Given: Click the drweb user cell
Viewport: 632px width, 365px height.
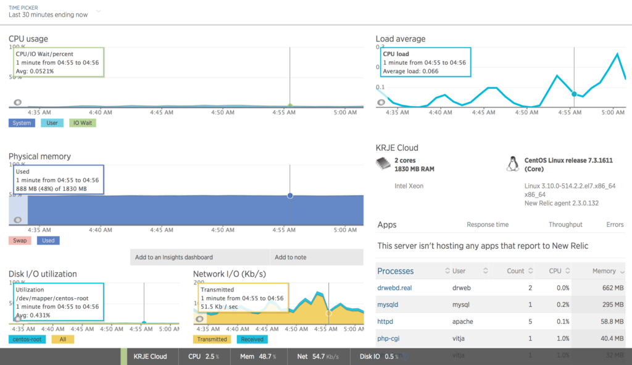Looking at the screenshot, I should 461,288.
